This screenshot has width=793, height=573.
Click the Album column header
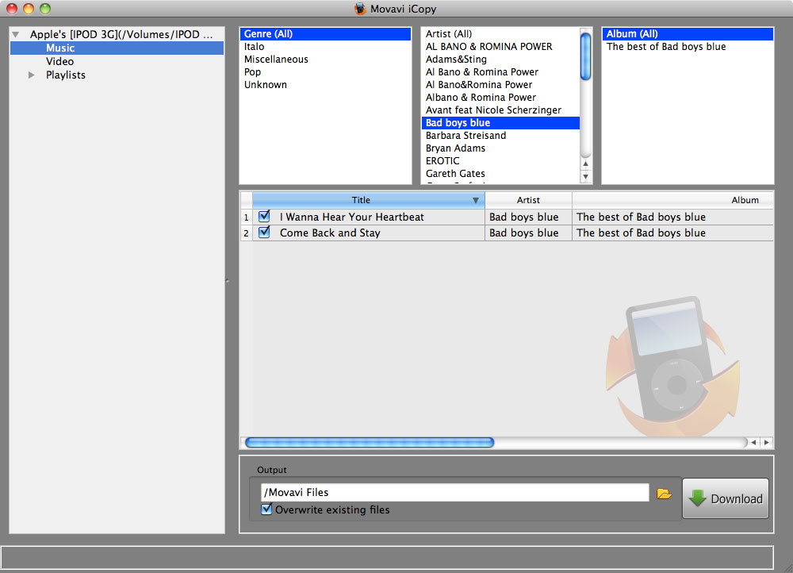tap(673, 201)
